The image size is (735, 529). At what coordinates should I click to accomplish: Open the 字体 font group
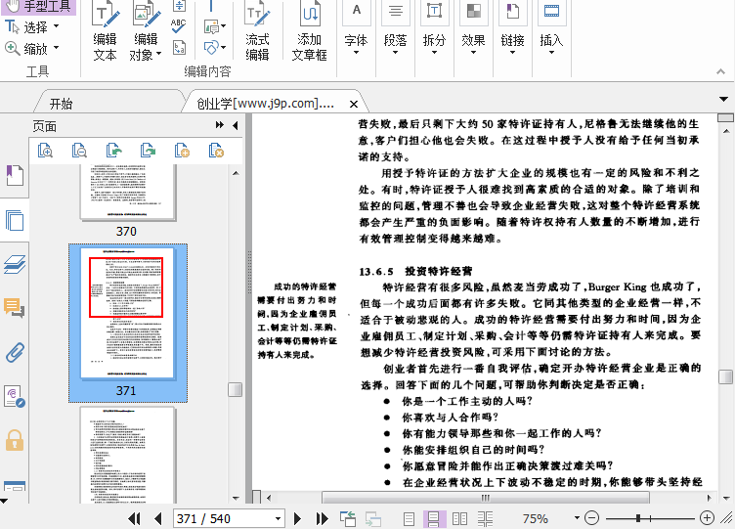[356, 28]
